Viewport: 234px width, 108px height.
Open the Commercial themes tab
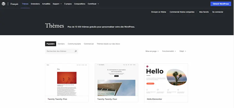click(89, 44)
